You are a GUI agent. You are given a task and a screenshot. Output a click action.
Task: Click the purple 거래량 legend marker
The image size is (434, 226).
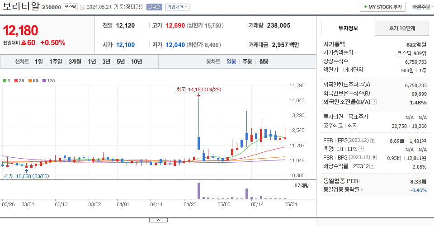296,185
